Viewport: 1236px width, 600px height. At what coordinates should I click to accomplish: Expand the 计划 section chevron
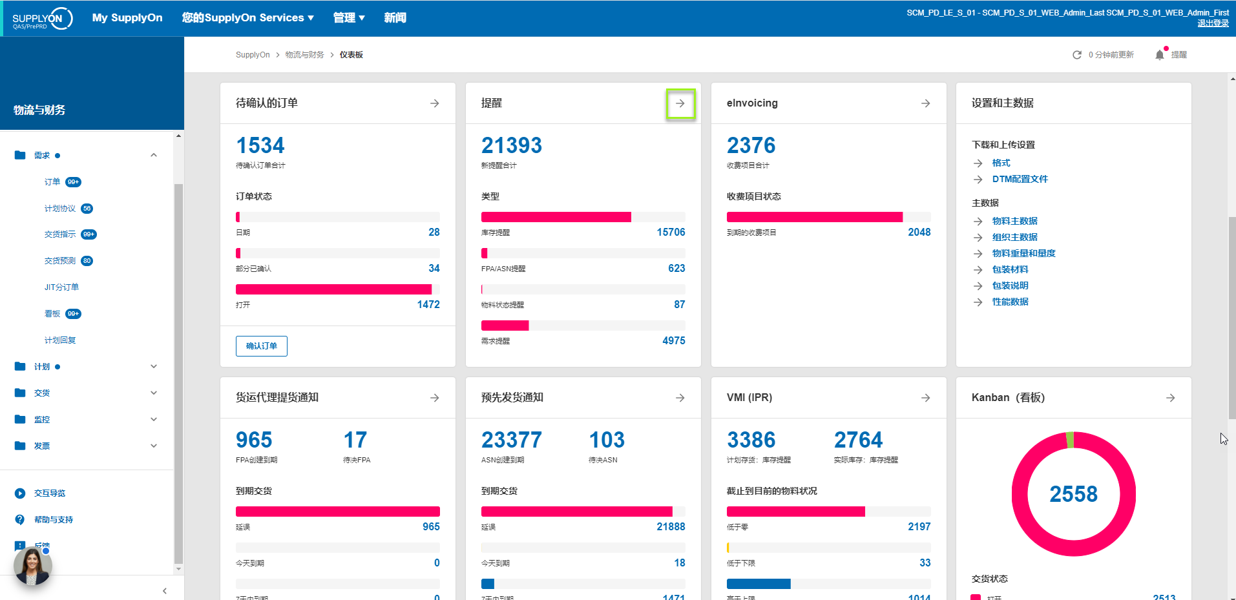tap(154, 366)
